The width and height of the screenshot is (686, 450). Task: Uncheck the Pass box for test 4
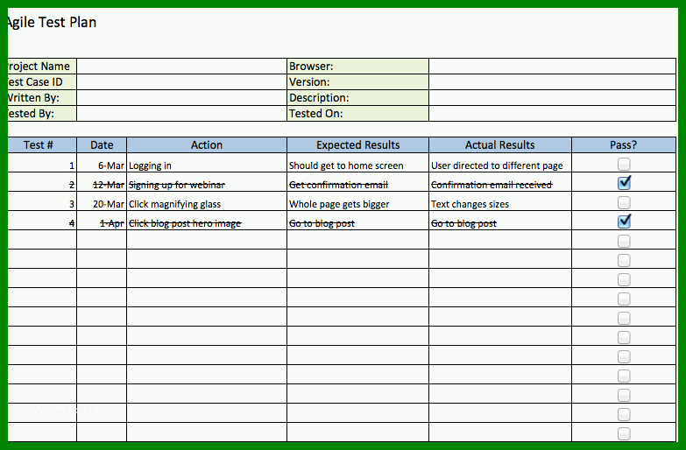point(624,221)
